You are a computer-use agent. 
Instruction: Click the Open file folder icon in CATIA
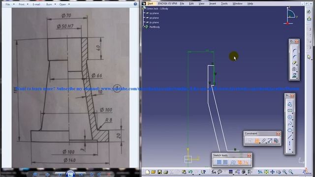click(x=154, y=172)
